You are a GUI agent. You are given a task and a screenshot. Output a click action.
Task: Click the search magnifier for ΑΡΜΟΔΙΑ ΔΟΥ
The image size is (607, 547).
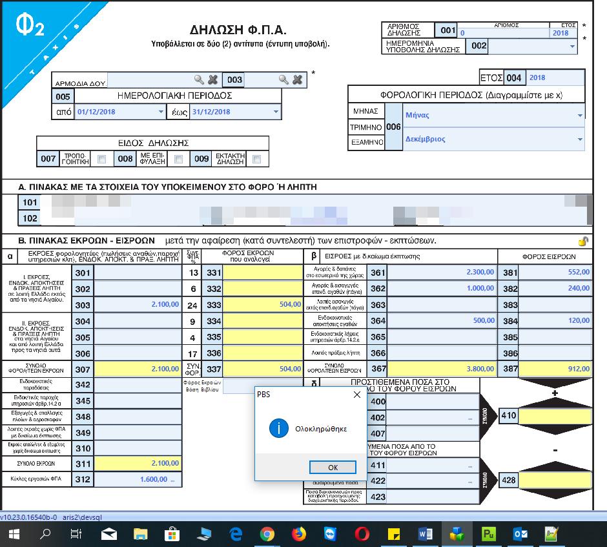pos(199,79)
